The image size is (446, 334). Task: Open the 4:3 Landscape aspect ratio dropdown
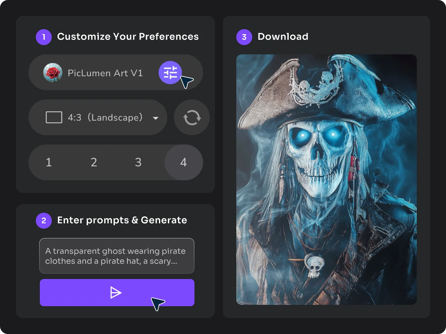pyautogui.click(x=98, y=117)
